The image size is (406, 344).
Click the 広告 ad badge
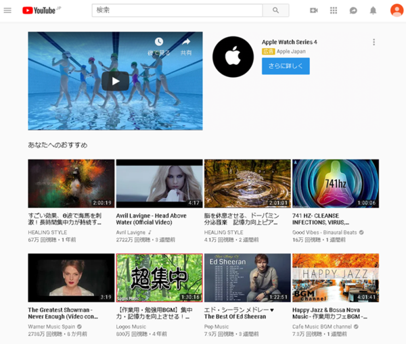click(268, 51)
